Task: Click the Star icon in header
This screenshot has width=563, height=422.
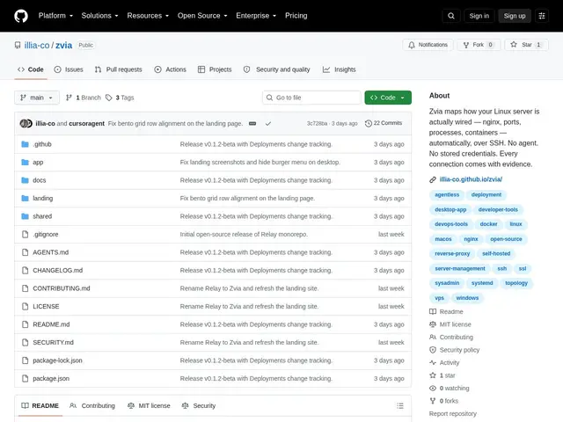Action: [x=514, y=45]
